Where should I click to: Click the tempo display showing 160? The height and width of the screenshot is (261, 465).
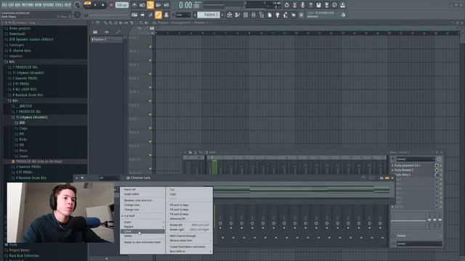(x=121, y=5)
